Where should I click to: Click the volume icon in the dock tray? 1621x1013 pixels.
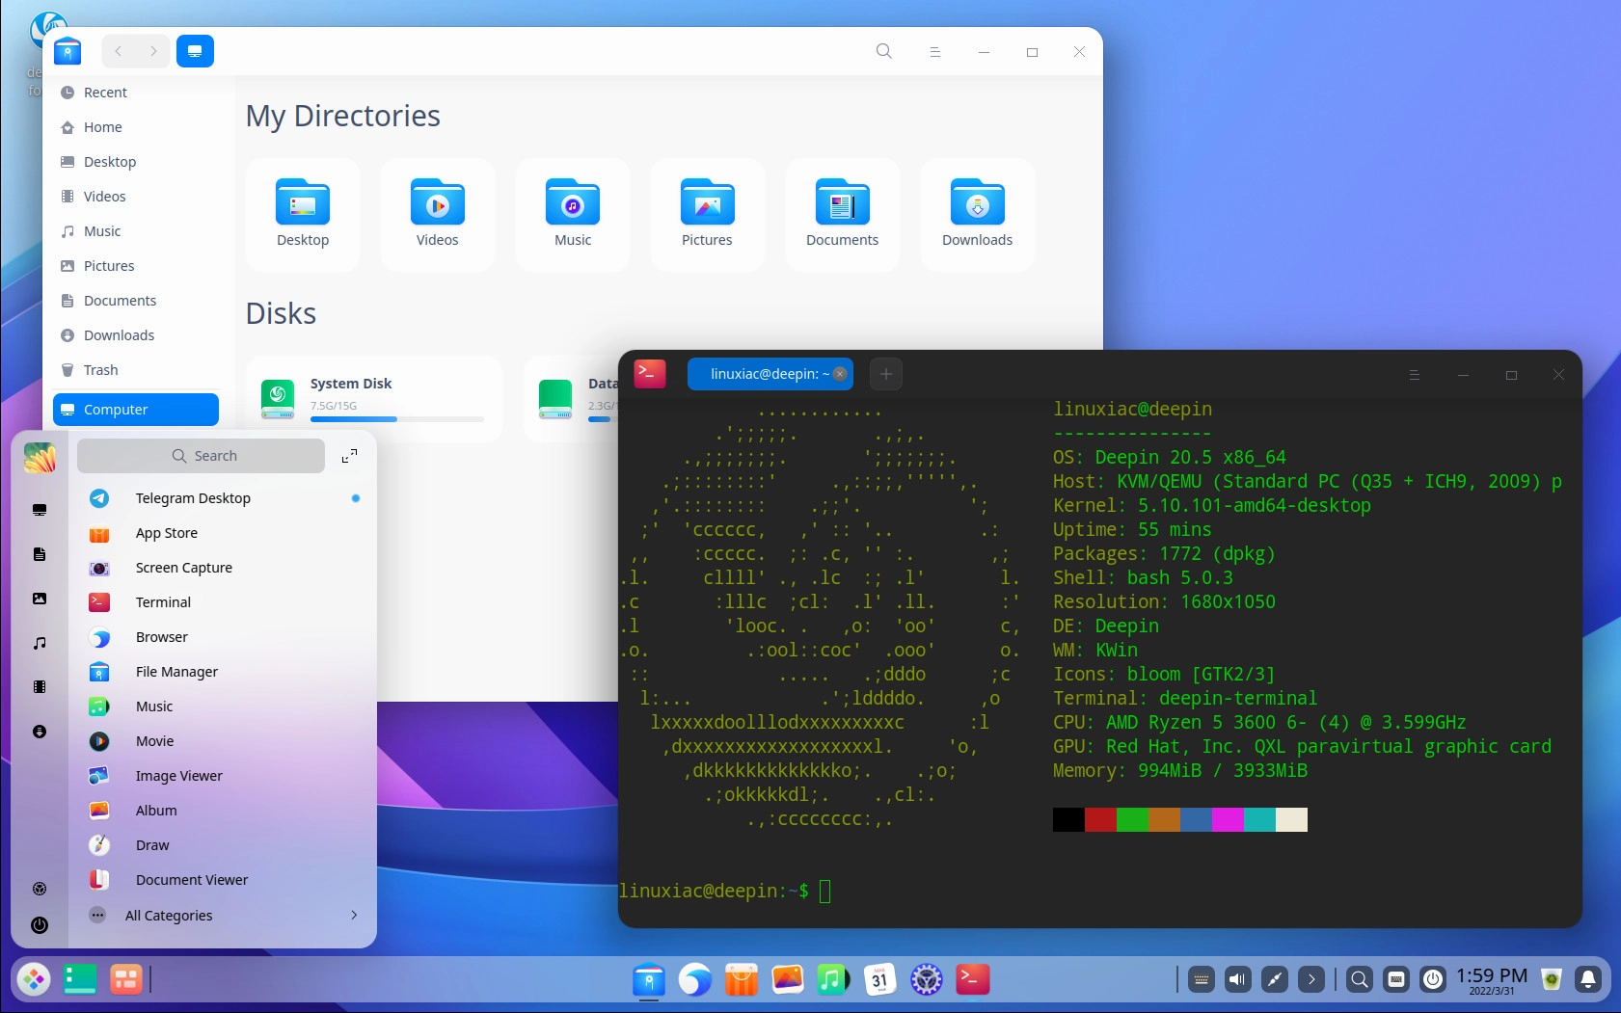(1237, 979)
